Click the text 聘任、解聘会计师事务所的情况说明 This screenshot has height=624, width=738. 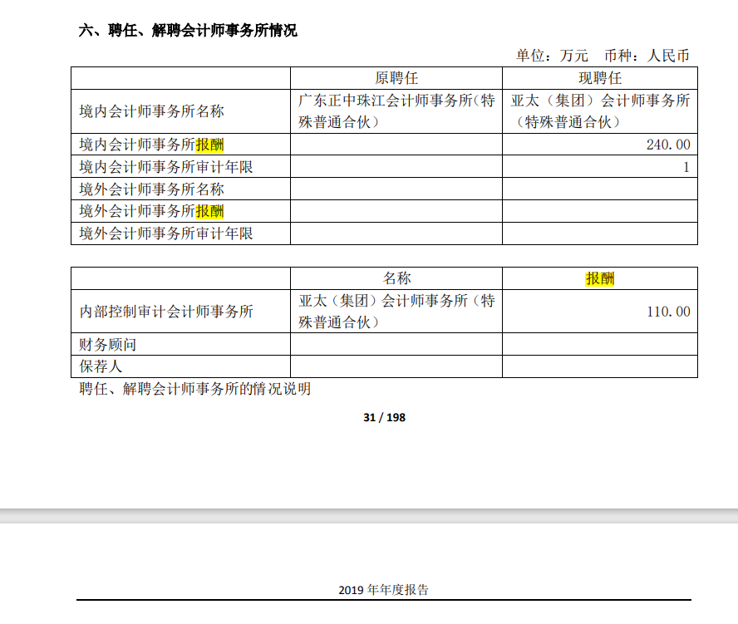tap(195, 389)
